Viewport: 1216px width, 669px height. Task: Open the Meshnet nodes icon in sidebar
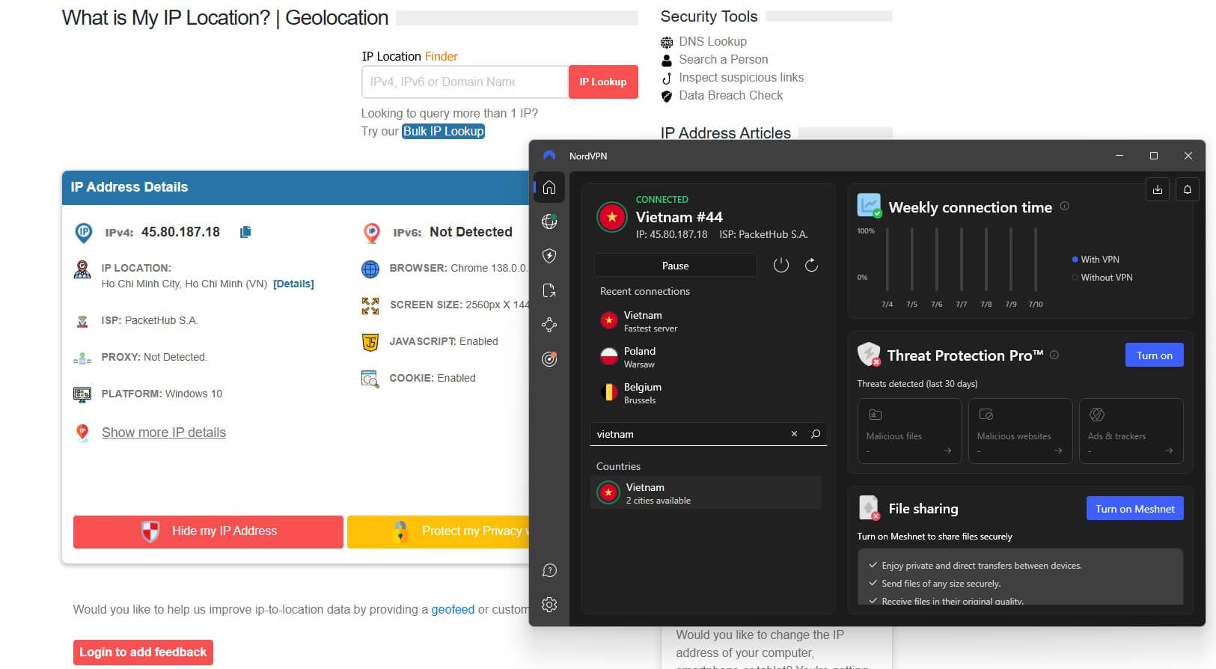(549, 325)
